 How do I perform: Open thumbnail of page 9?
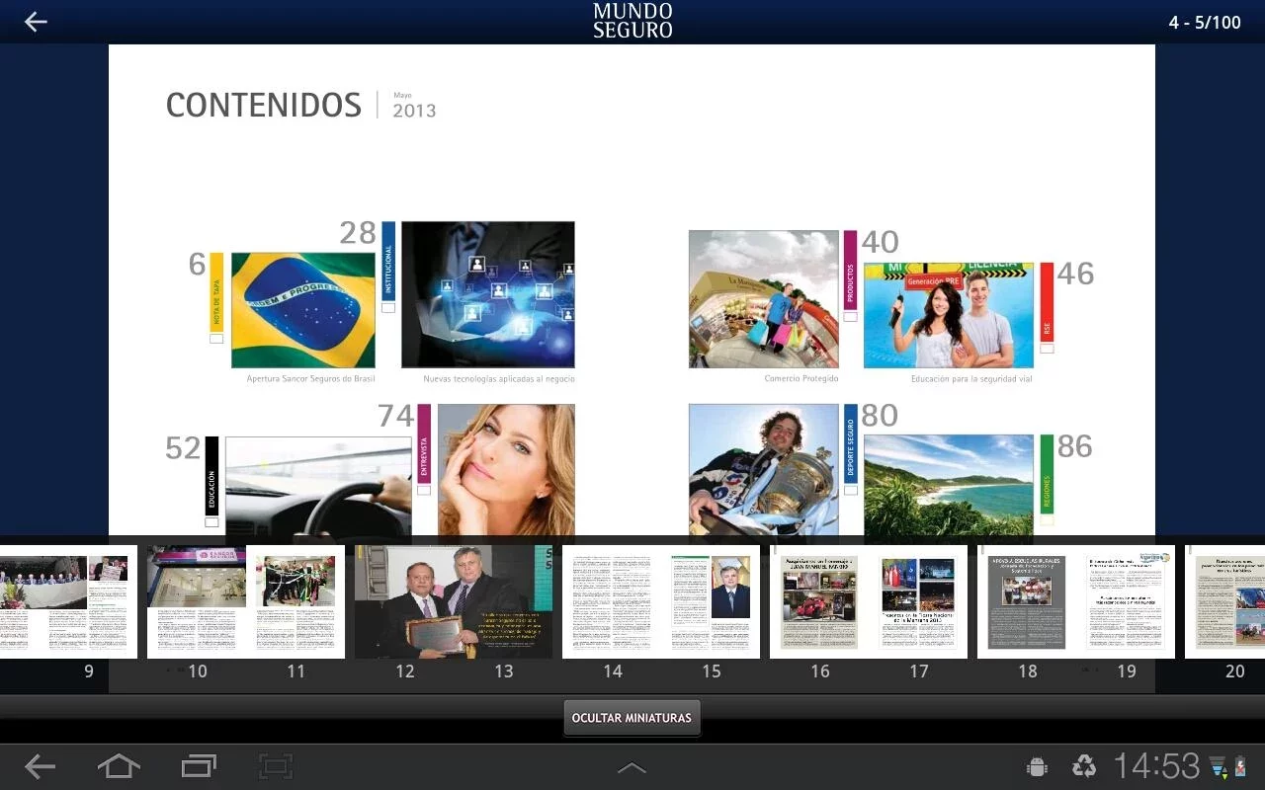point(68,601)
